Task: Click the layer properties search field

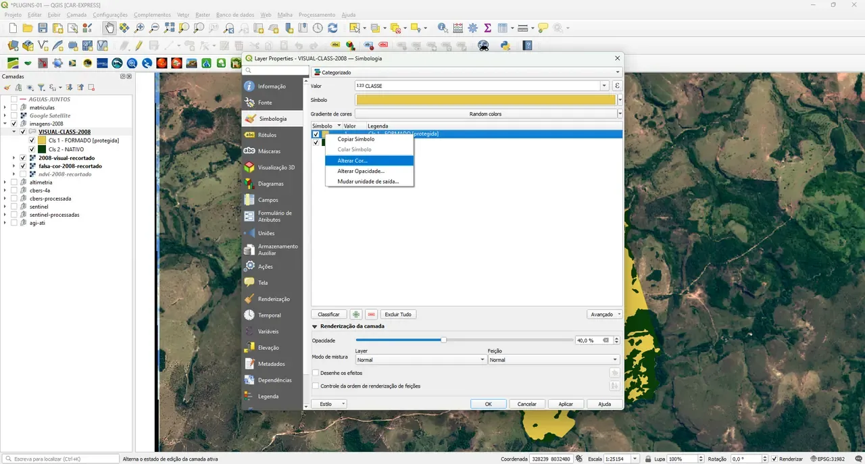Action: (x=276, y=70)
